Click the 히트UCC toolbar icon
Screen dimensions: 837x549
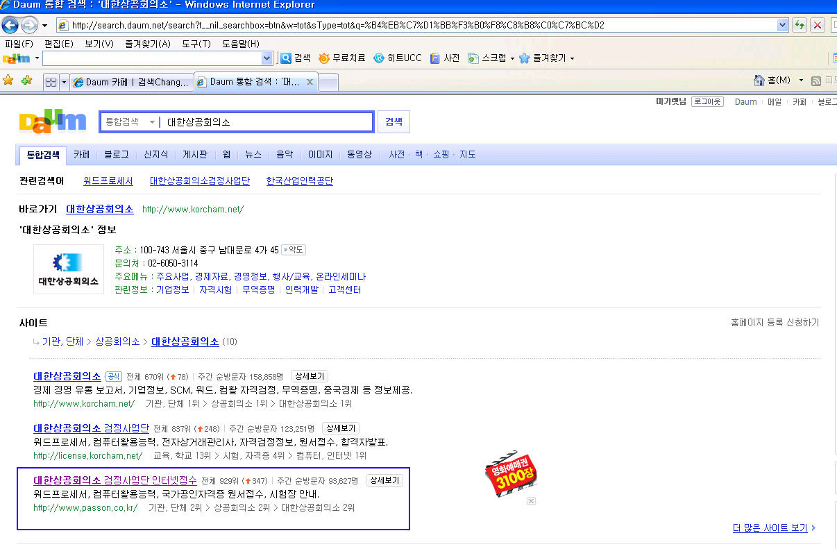(x=397, y=58)
